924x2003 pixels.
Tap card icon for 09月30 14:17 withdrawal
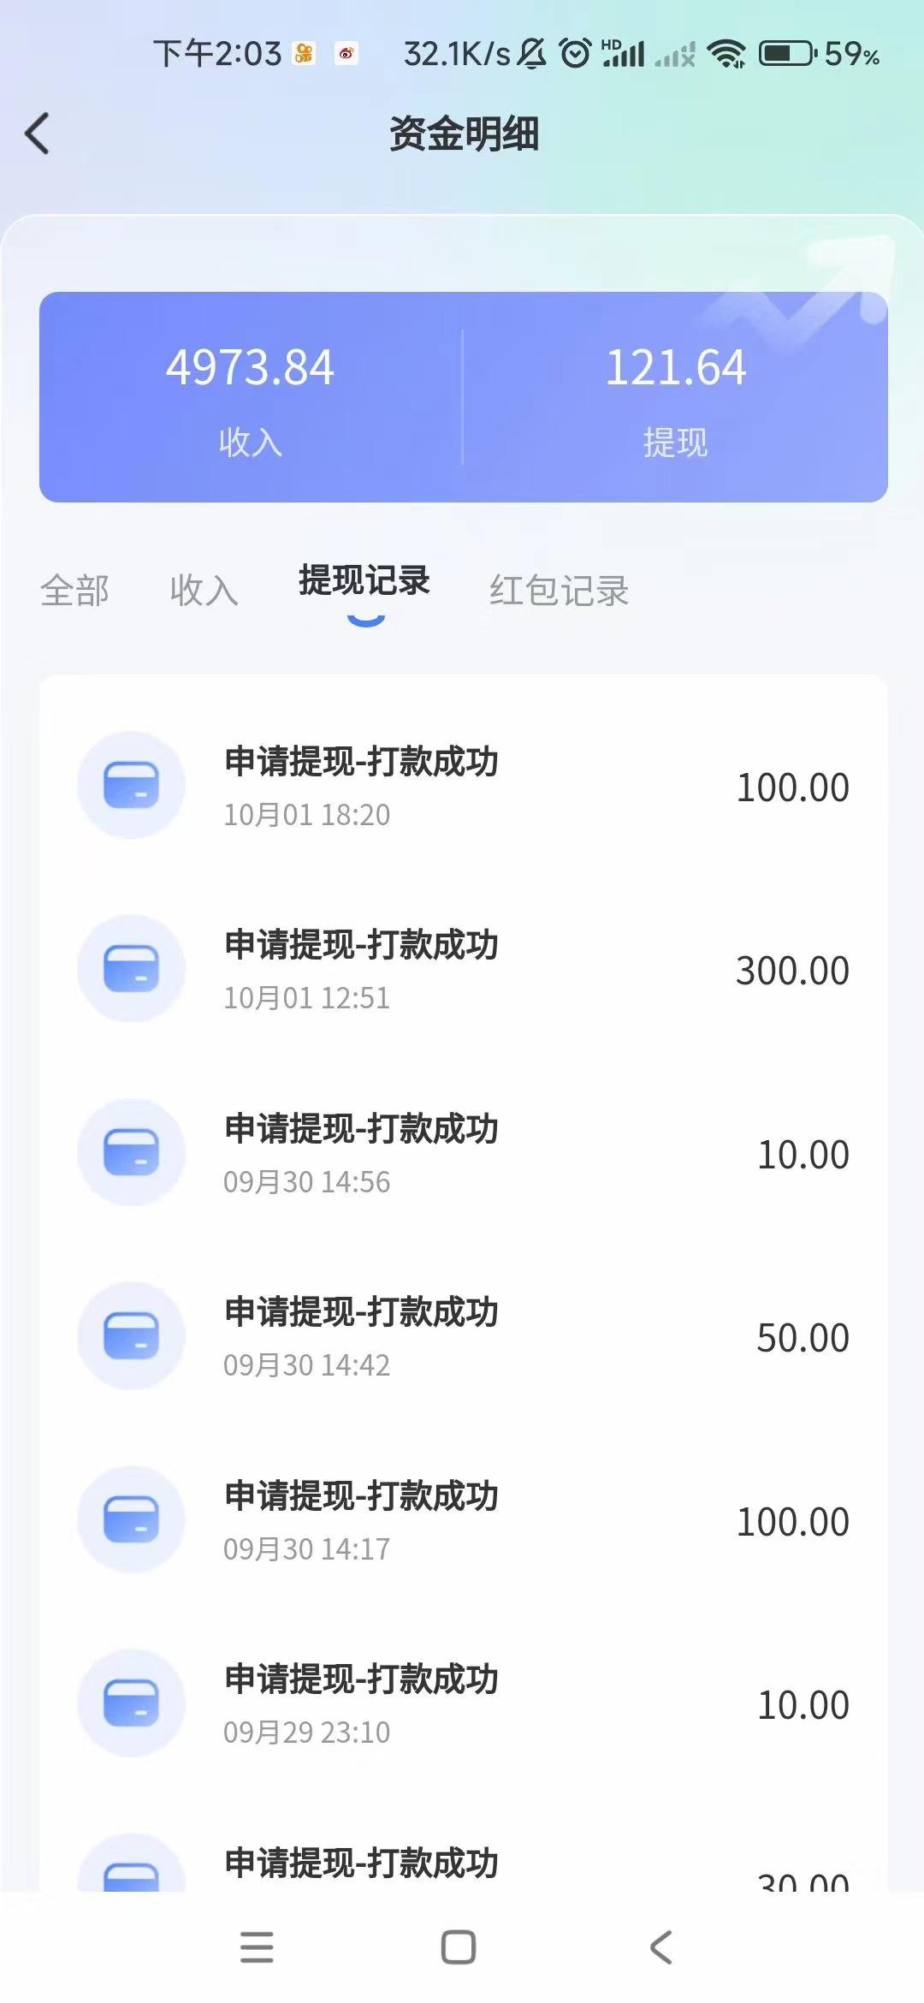131,1519
